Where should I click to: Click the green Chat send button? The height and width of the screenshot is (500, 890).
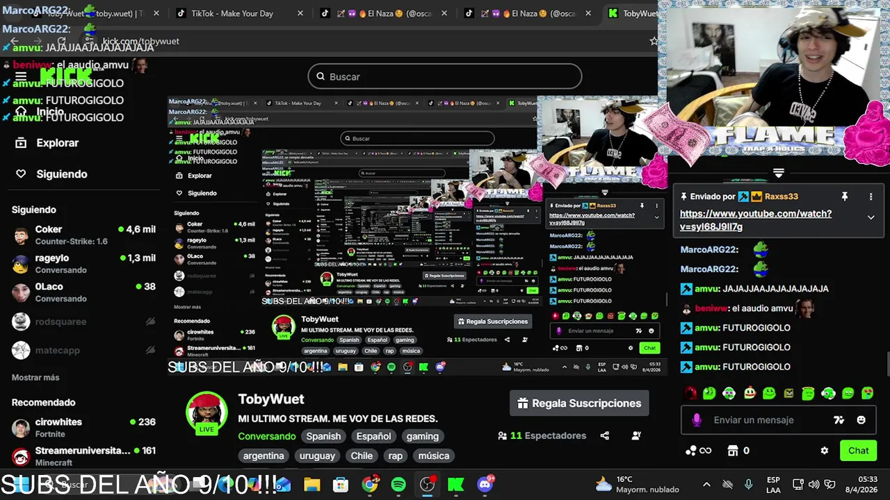click(x=858, y=451)
